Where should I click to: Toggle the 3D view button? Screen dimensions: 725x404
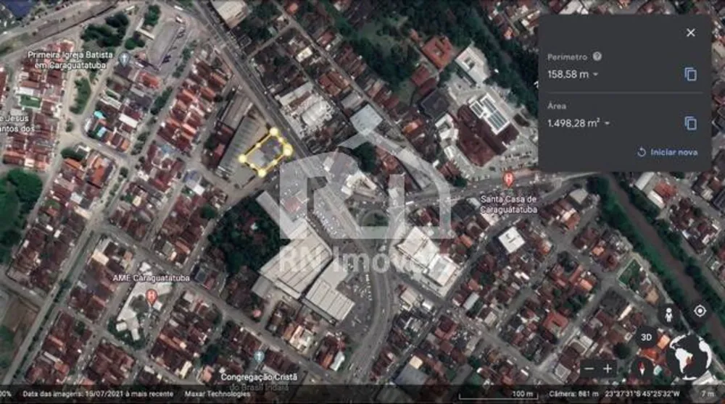click(647, 337)
